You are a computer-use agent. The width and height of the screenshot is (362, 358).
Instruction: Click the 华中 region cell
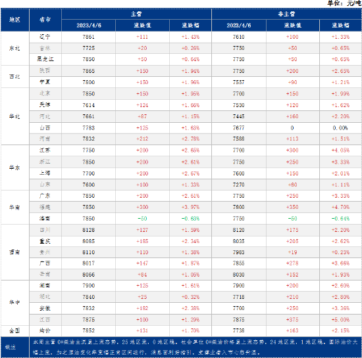click(14, 302)
